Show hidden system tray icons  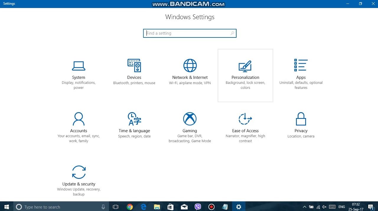coord(304,207)
